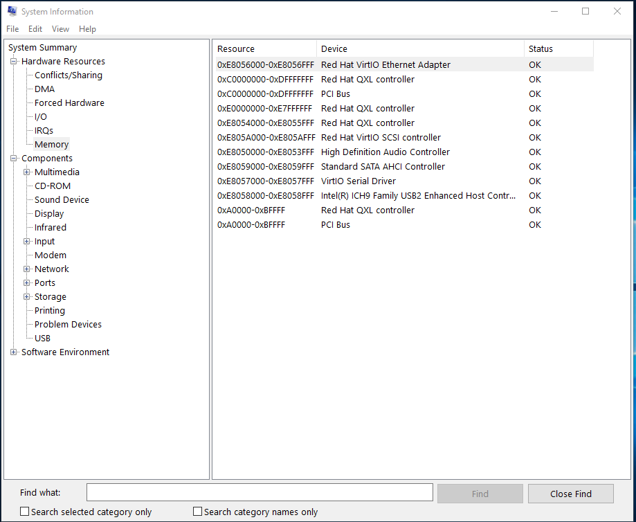Click the disabled Find button
Screen dimensions: 636x522
[480, 494]
